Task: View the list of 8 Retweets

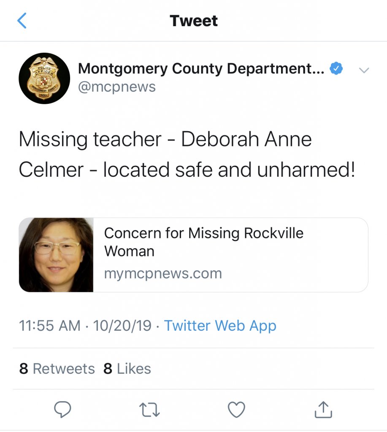Action: click(57, 369)
